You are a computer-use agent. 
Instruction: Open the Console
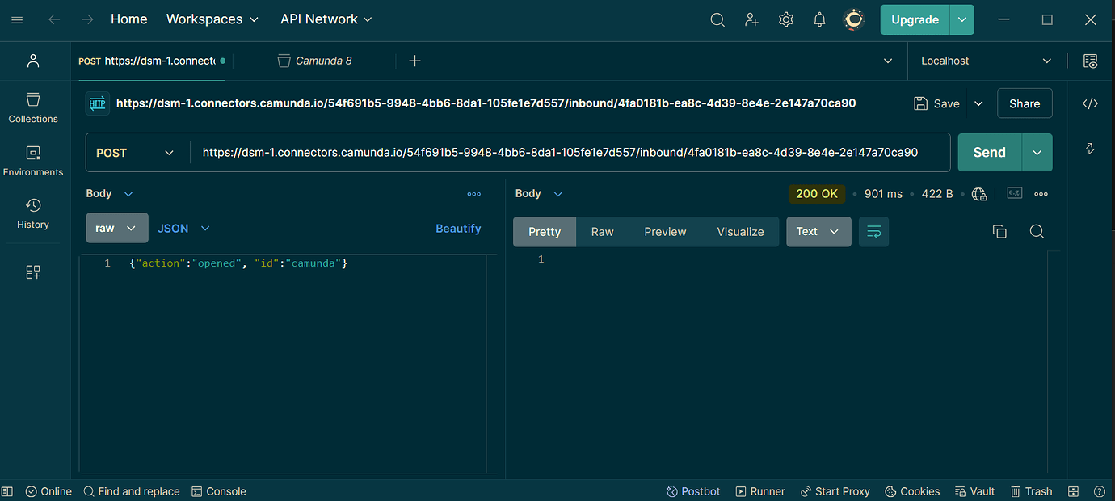coord(219,491)
